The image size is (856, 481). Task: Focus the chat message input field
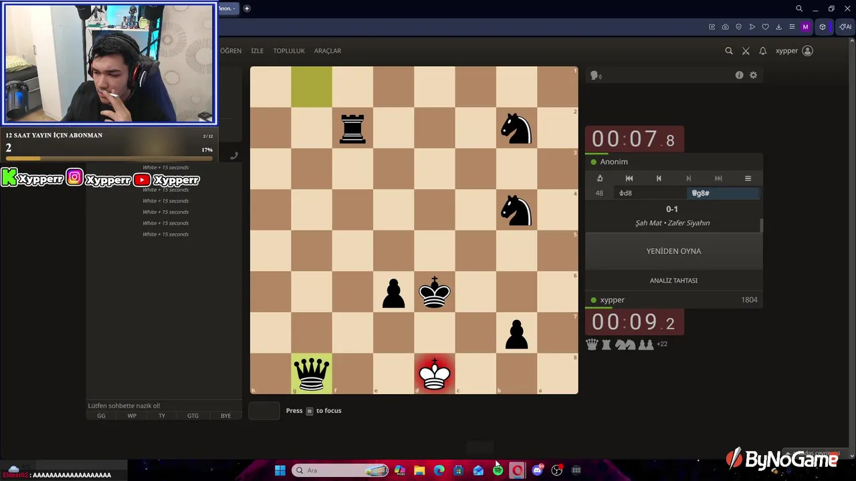point(164,406)
